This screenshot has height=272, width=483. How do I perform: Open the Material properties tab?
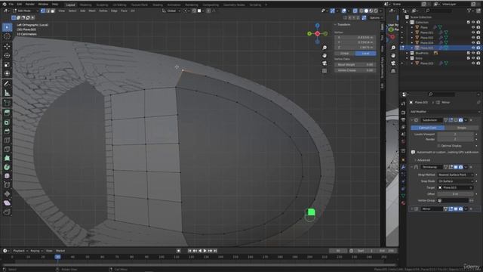[x=403, y=203]
